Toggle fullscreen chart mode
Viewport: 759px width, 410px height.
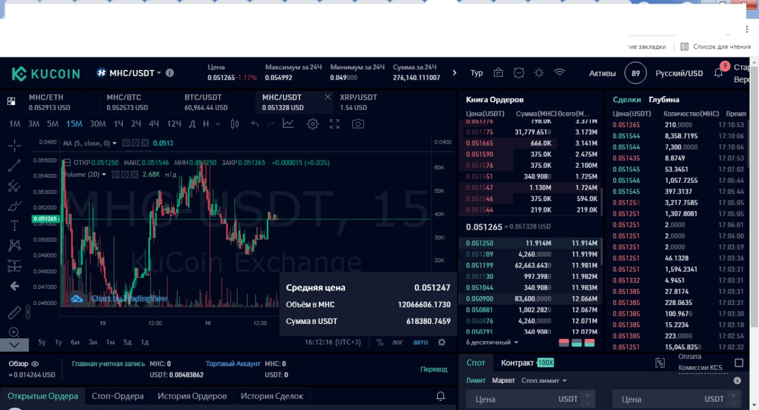coord(334,123)
